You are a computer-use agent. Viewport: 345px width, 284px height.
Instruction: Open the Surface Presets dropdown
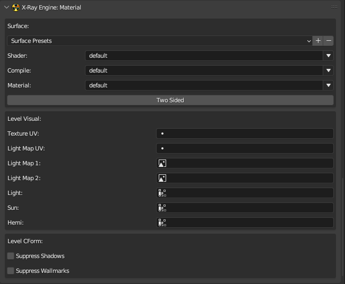(x=159, y=41)
